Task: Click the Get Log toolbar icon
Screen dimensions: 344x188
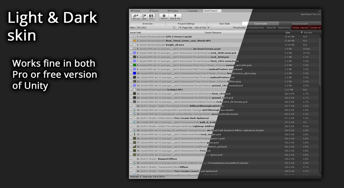Action: 136,17
